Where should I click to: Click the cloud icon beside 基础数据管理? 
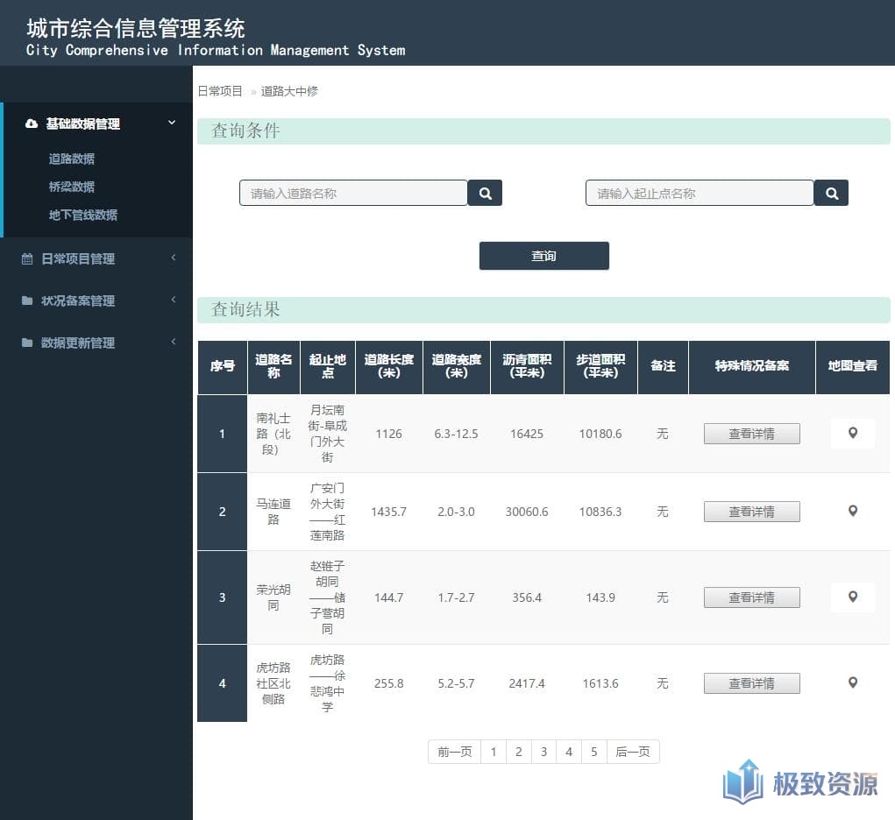(x=32, y=124)
